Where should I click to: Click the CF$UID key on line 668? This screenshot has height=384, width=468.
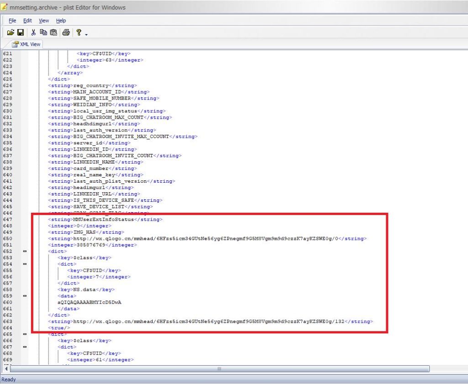click(x=94, y=353)
